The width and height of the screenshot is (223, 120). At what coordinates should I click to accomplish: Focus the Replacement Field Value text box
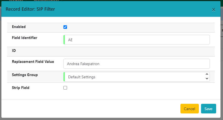coord(136,64)
